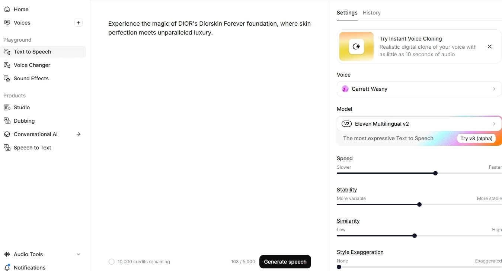The image size is (502, 271).
Task: Switch to the Settings tab
Action: 347,13
